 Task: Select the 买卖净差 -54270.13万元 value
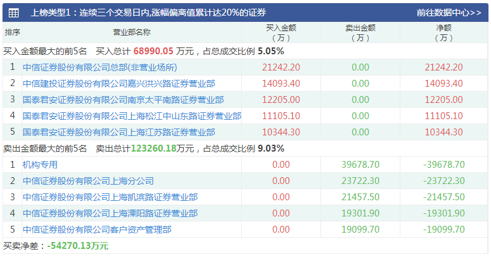77,246
